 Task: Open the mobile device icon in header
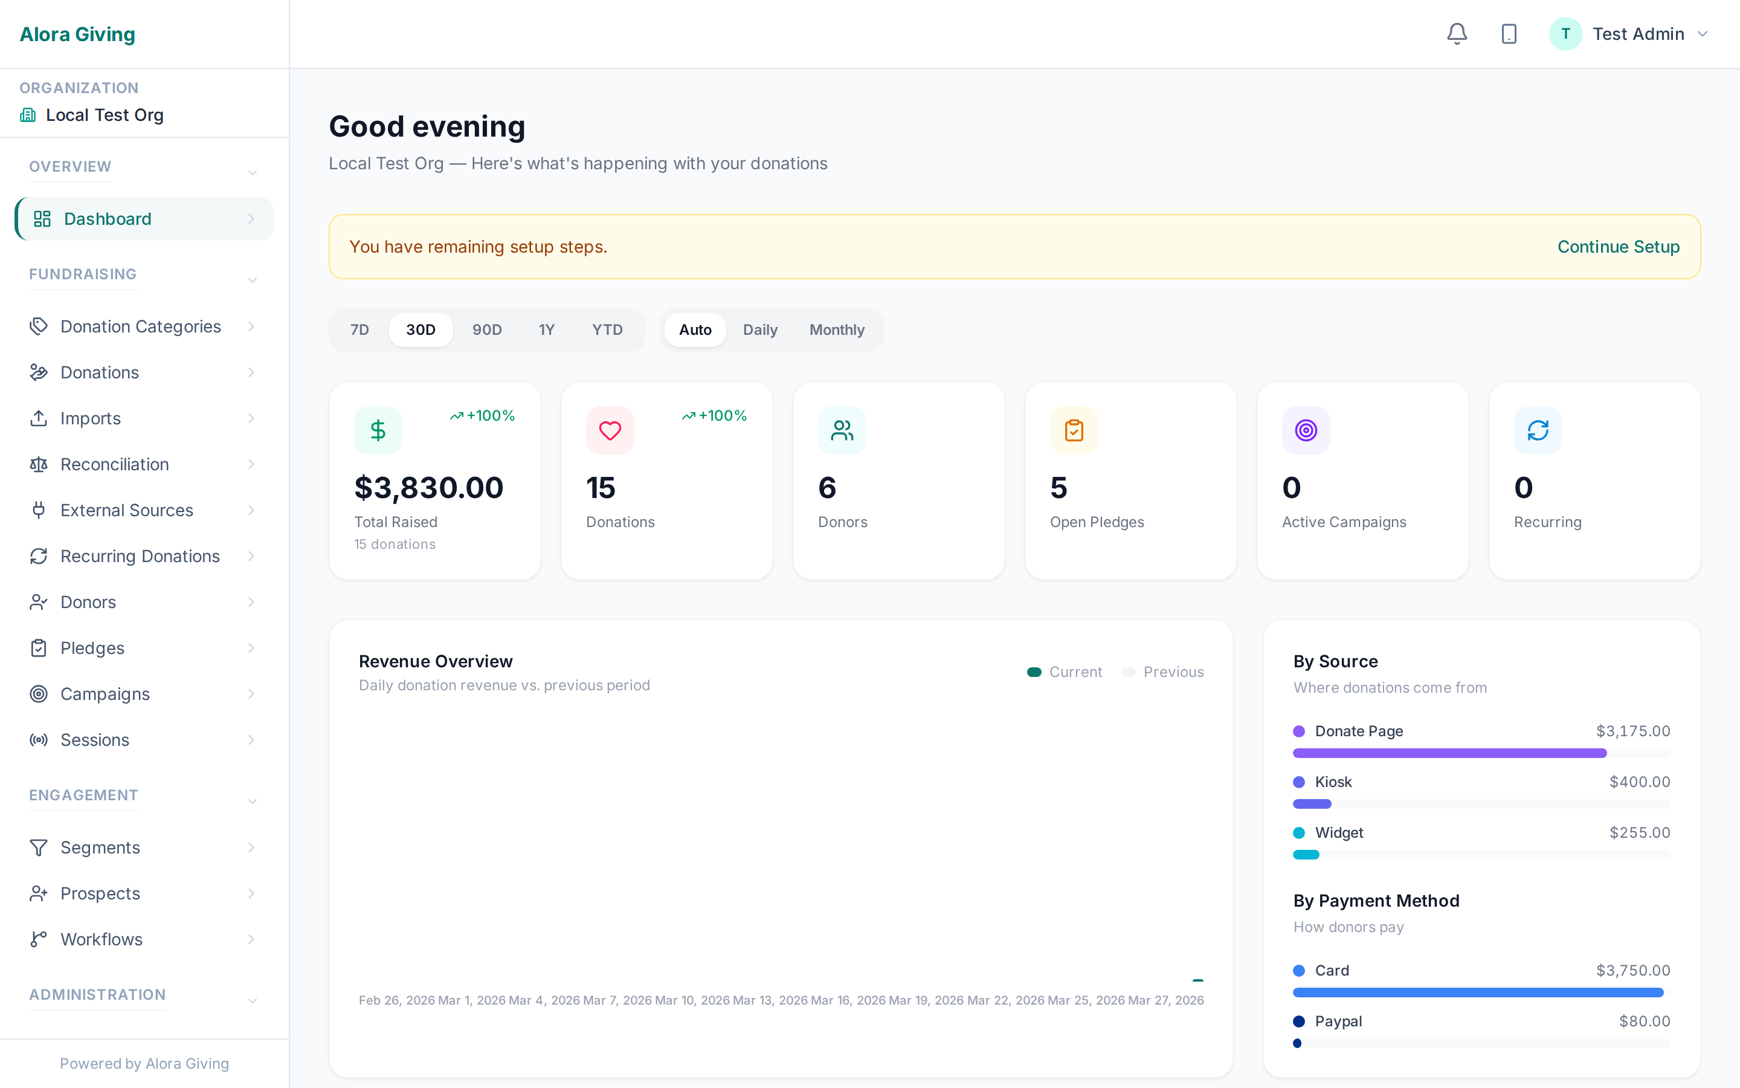[1509, 33]
